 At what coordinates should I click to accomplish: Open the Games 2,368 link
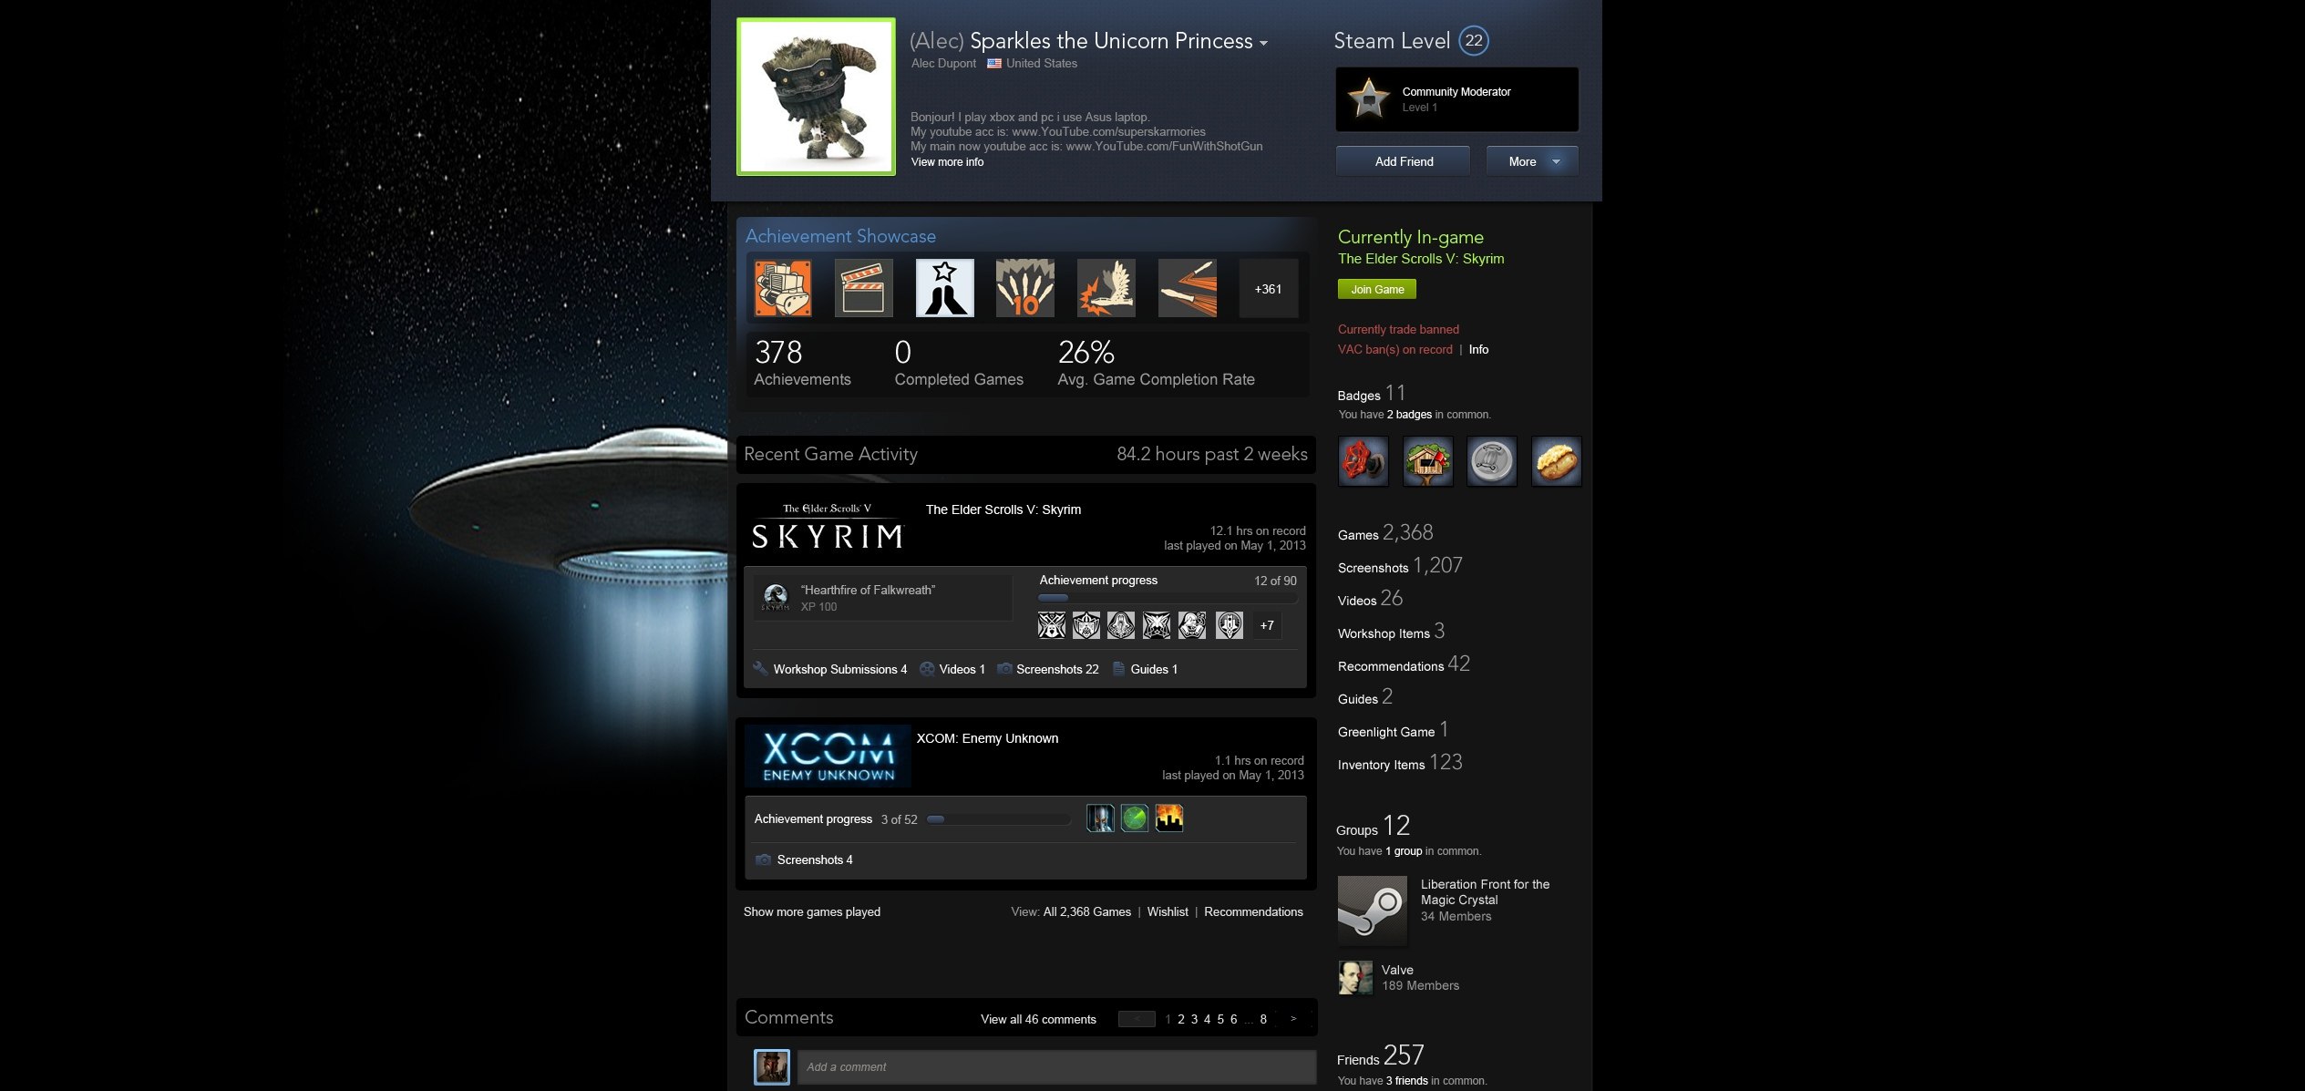coord(1385,533)
